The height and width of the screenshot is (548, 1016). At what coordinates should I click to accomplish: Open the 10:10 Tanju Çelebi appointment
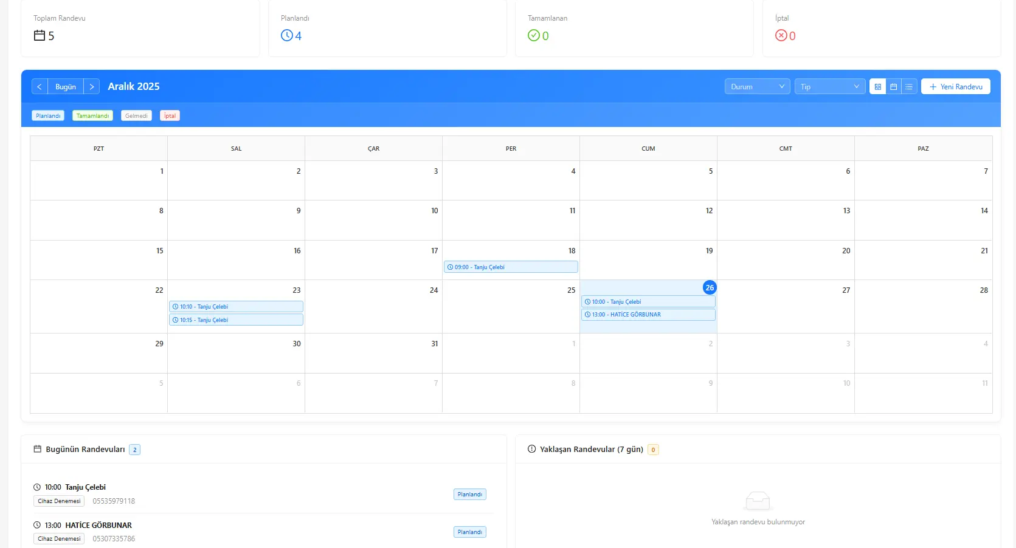[x=236, y=307]
